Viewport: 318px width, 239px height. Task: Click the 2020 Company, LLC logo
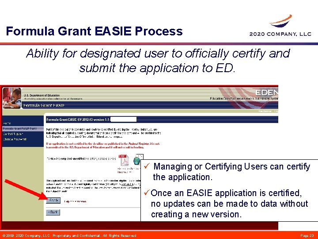pyautogui.click(x=280, y=25)
